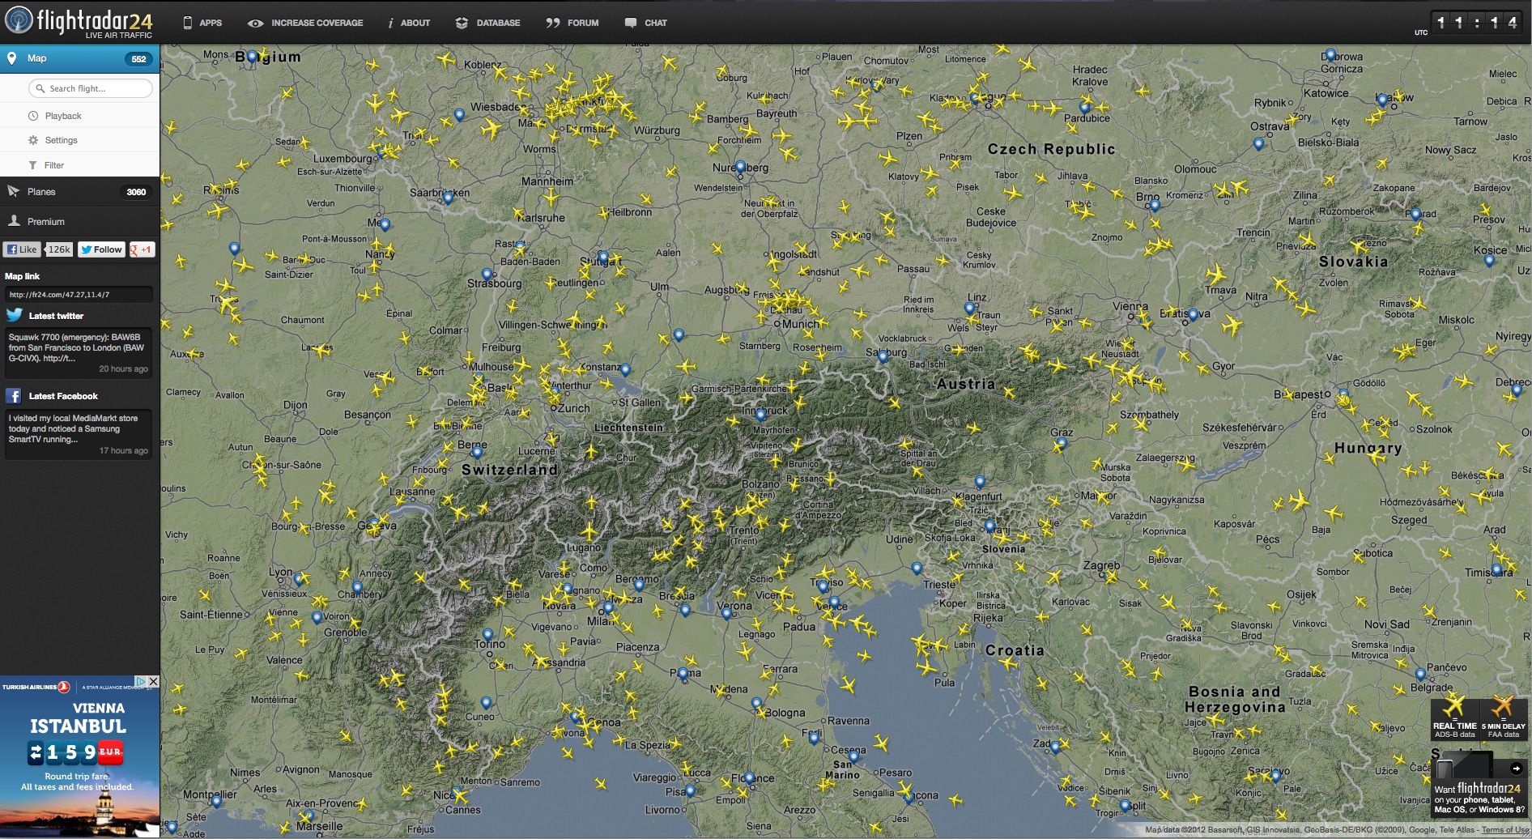Click the AdChoices icon on ad
Image resolution: width=1532 pixels, height=839 pixels.
(140, 682)
